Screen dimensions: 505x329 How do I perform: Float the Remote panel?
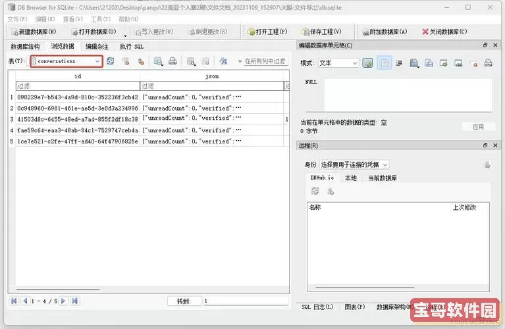point(485,145)
